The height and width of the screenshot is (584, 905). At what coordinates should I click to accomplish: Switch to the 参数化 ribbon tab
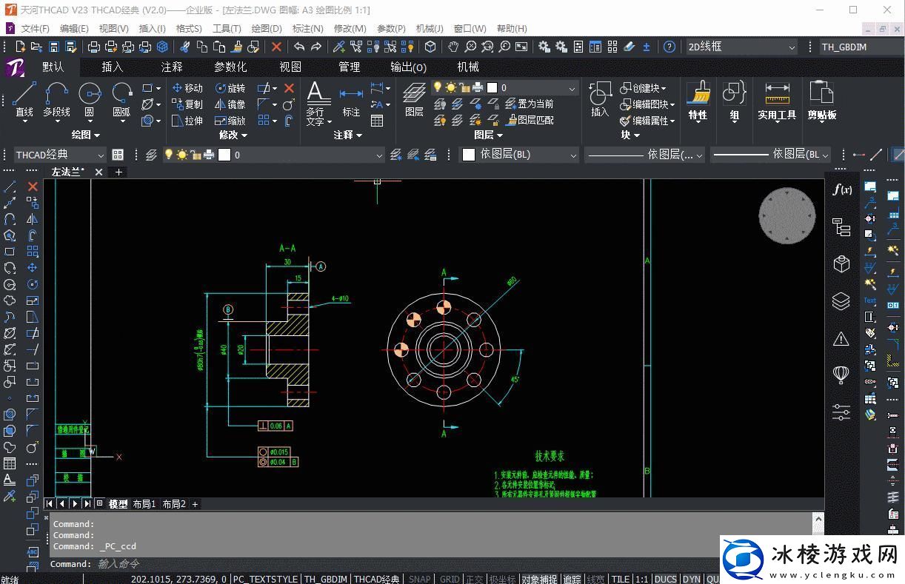tap(230, 67)
